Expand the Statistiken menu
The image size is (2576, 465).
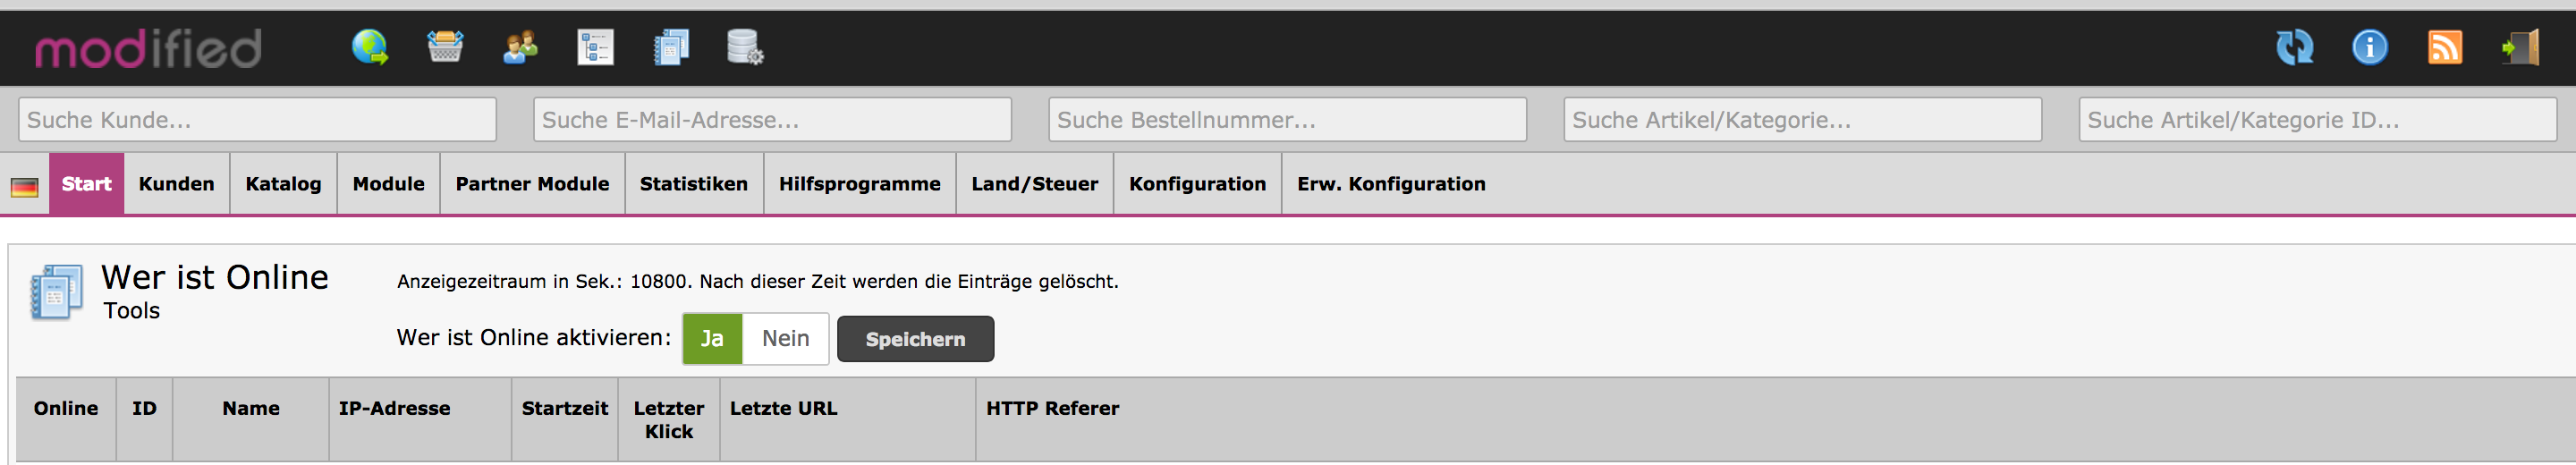[x=693, y=184]
